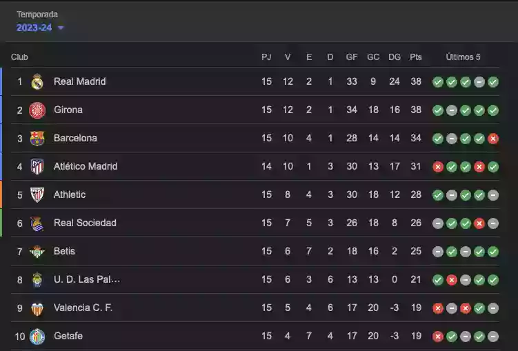
Task: Click the Barcelona club crest
Action: pyautogui.click(x=37, y=139)
